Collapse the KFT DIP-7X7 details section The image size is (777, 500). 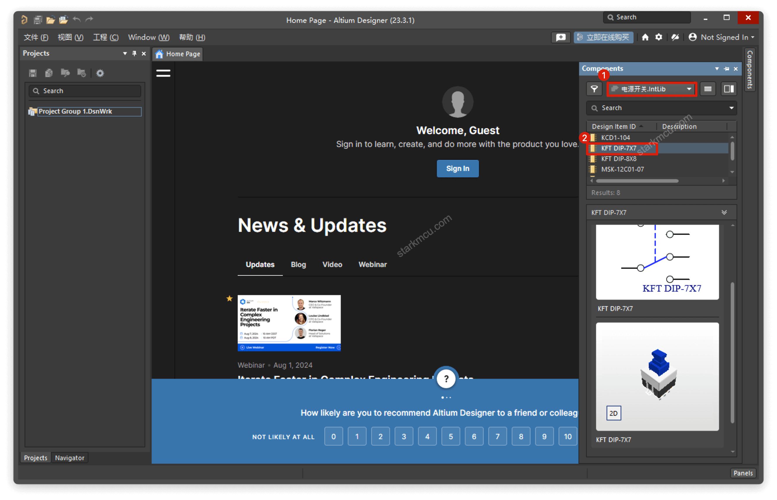[724, 212]
